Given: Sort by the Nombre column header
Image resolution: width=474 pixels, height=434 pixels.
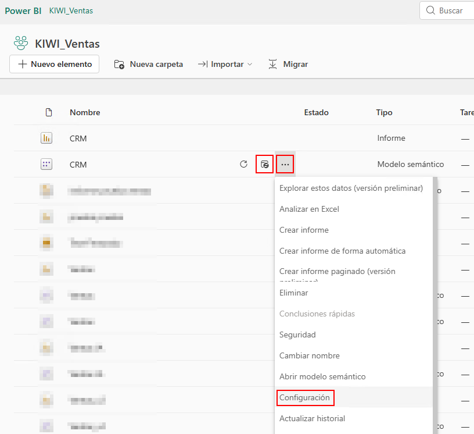Looking at the screenshot, I should (85, 112).
